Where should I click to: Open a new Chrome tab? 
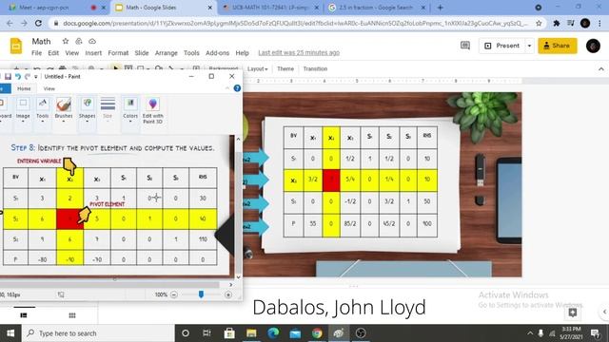pos(440,8)
